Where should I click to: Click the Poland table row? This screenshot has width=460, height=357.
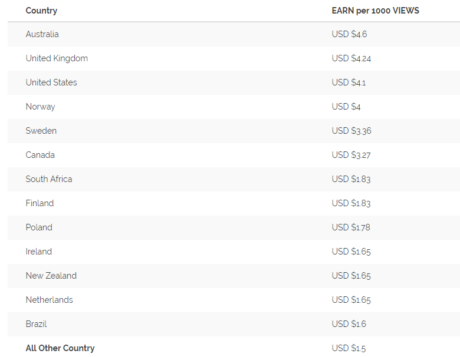coord(234,227)
